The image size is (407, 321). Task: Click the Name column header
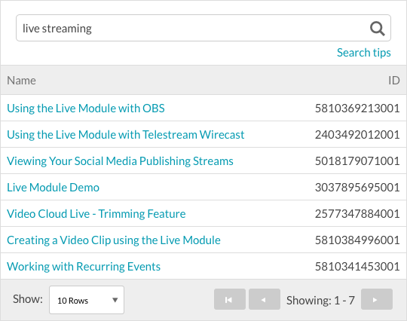pyautogui.click(x=21, y=81)
